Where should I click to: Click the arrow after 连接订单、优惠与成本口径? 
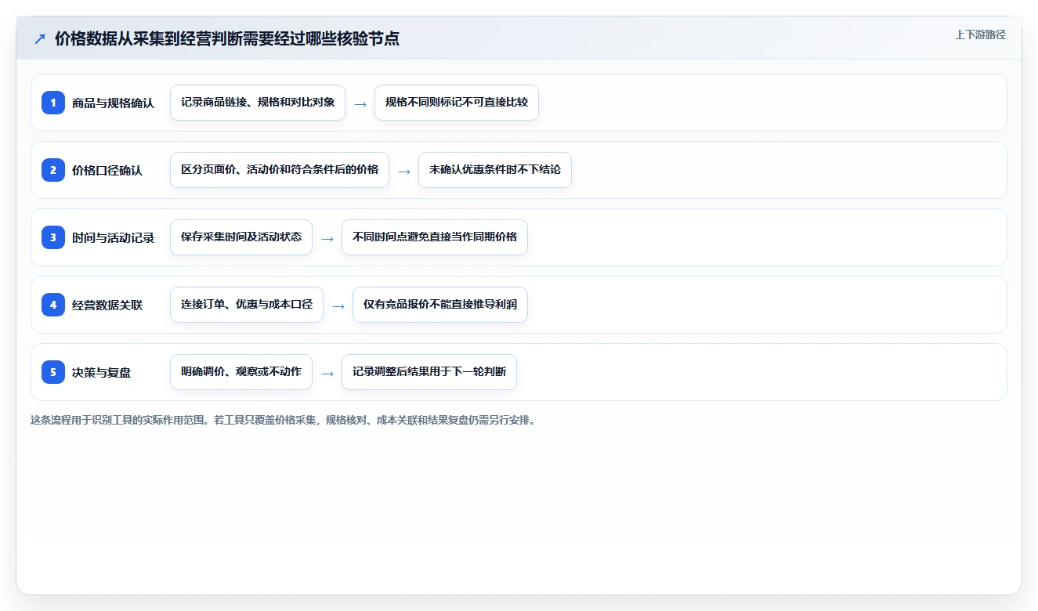click(x=338, y=305)
